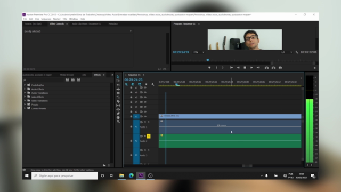The height and width of the screenshot is (192, 341).
Task: Click the Effects panel search field
Action: pos(44,80)
